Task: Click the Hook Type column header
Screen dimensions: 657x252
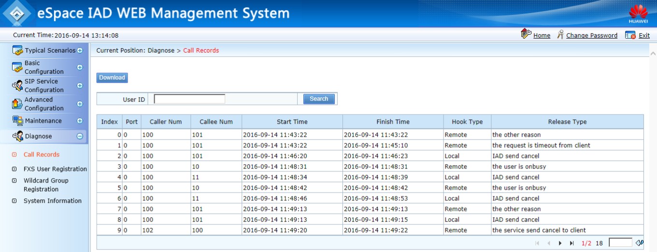Action: 468,122
